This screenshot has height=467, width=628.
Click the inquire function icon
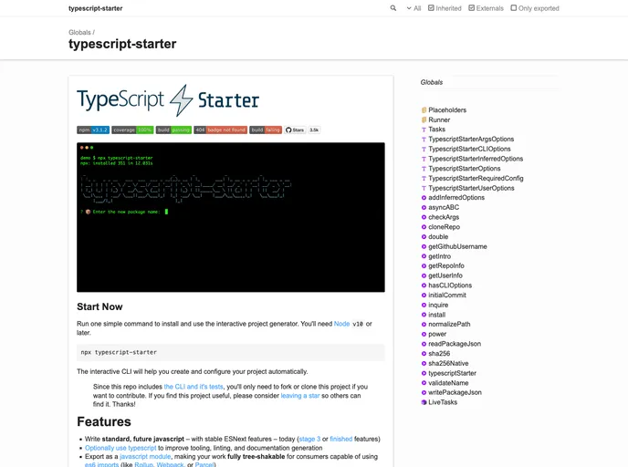point(424,305)
